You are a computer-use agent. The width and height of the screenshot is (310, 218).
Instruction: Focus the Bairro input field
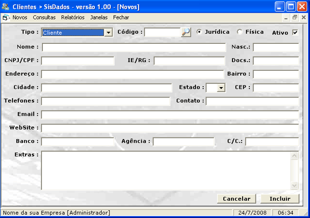coord(276,74)
